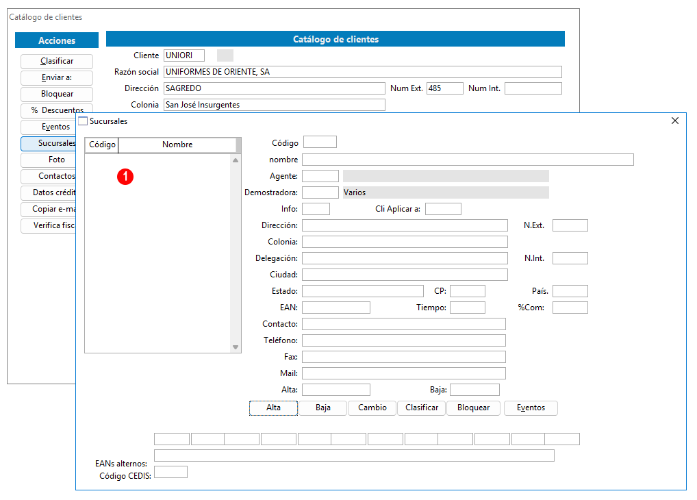The image size is (697, 500).
Task: Focus the Agente code field
Action: coord(320,176)
